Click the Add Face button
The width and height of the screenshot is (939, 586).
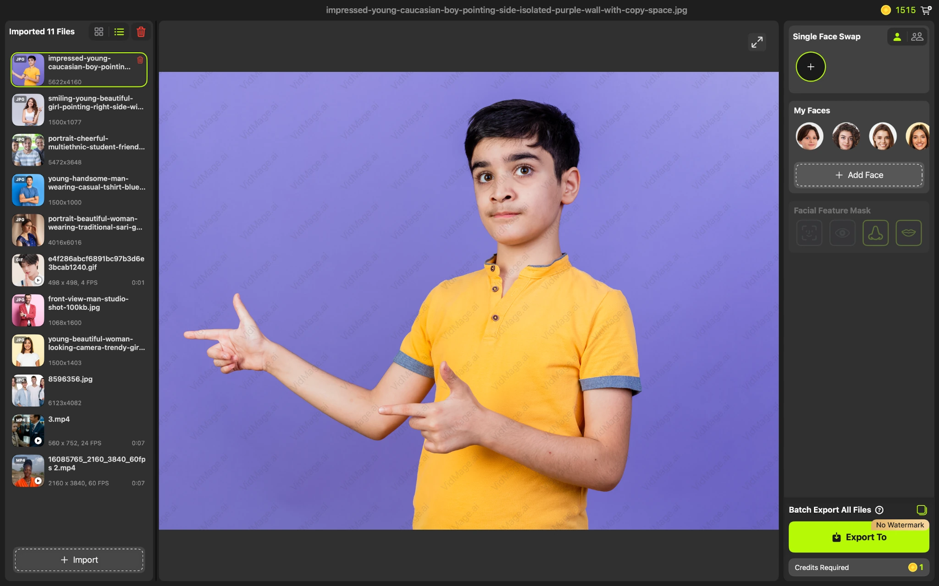pos(859,175)
